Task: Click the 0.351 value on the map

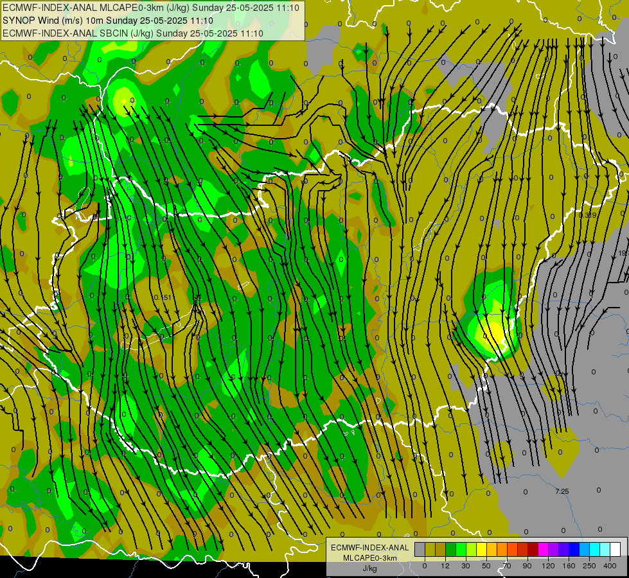Action: click(163, 297)
